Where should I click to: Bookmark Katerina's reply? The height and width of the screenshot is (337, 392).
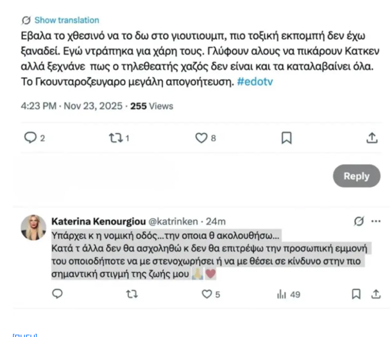point(356,294)
